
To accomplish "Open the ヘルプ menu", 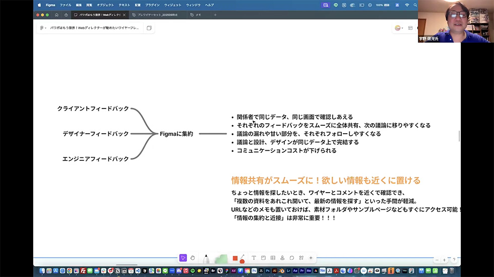I will coord(210,5).
